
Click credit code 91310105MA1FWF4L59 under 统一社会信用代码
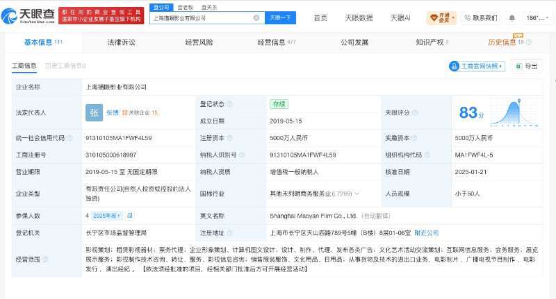click(118, 138)
